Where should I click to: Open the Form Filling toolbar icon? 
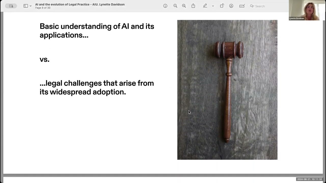242,6
